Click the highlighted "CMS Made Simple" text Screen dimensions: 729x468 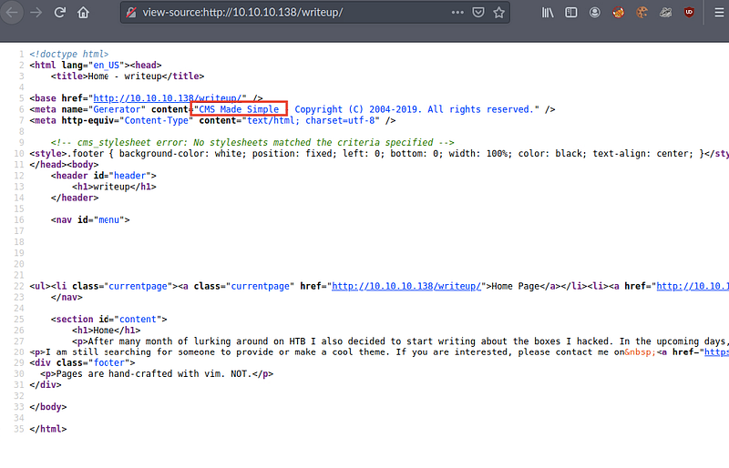point(240,109)
